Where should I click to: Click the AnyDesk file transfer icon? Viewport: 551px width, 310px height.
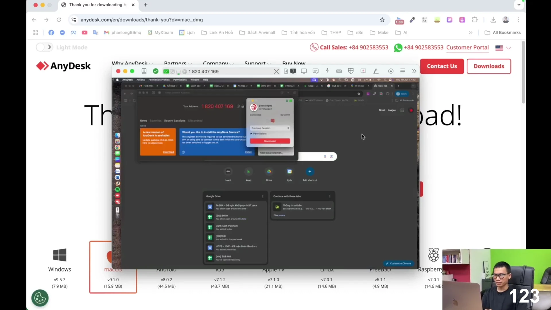point(286,71)
